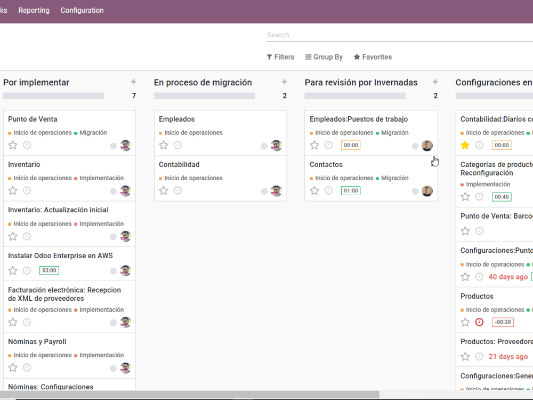Click assignee avatar on Instalar Odoo Enterprise
Image resolution: width=533 pixels, height=400 pixels.
point(125,271)
